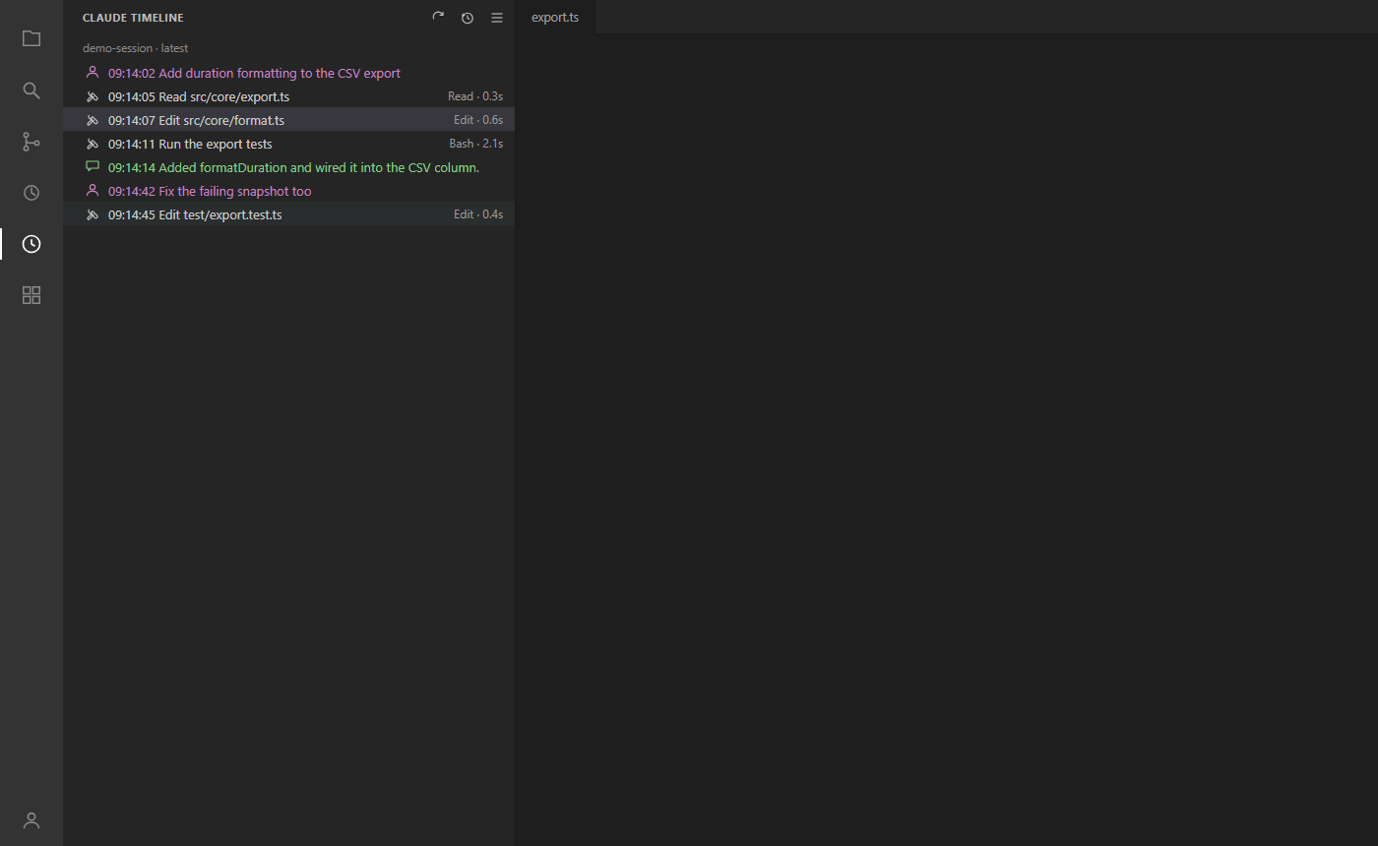Image resolution: width=1378 pixels, height=846 pixels.
Task: Open Source Control branch icon
Action: 31,142
